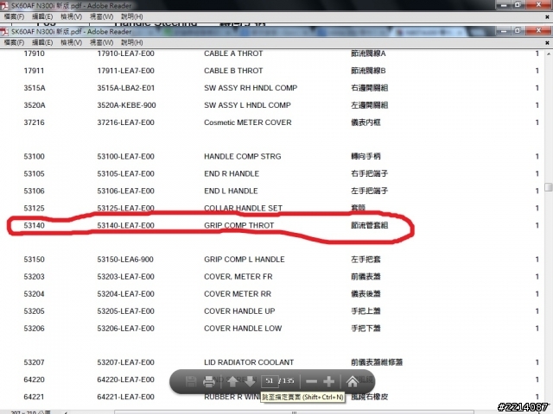
Task: Go to next page with the down arrow
Action: tap(250, 381)
